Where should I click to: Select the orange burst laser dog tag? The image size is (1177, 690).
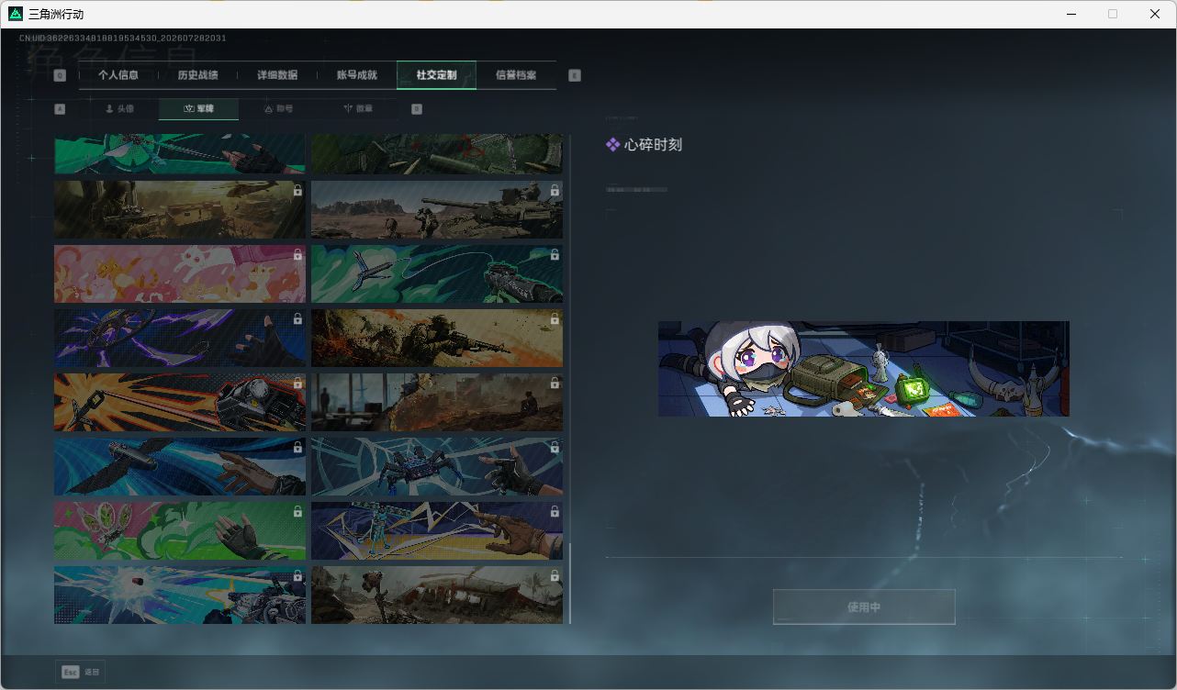(x=180, y=402)
